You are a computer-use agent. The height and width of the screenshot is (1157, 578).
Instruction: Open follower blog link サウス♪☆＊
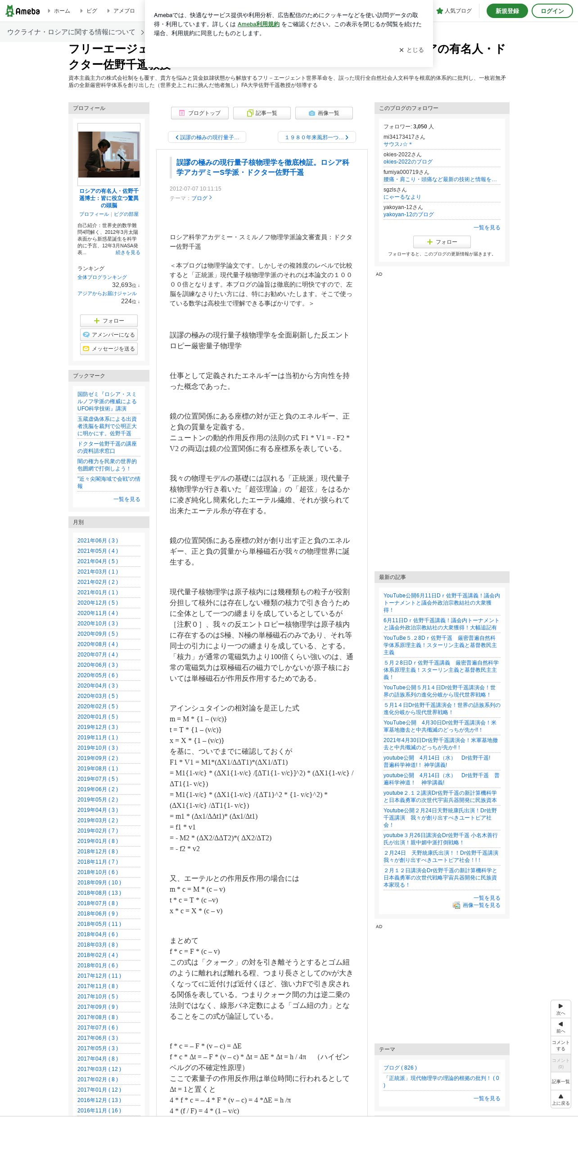click(x=397, y=144)
